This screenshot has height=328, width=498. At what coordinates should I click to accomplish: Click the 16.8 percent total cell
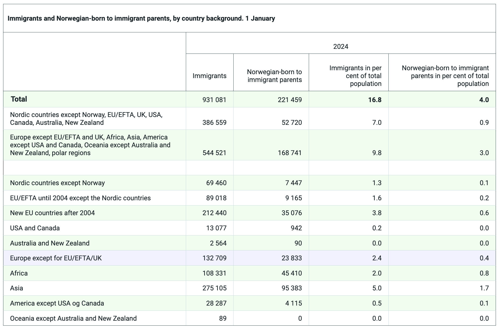point(375,100)
